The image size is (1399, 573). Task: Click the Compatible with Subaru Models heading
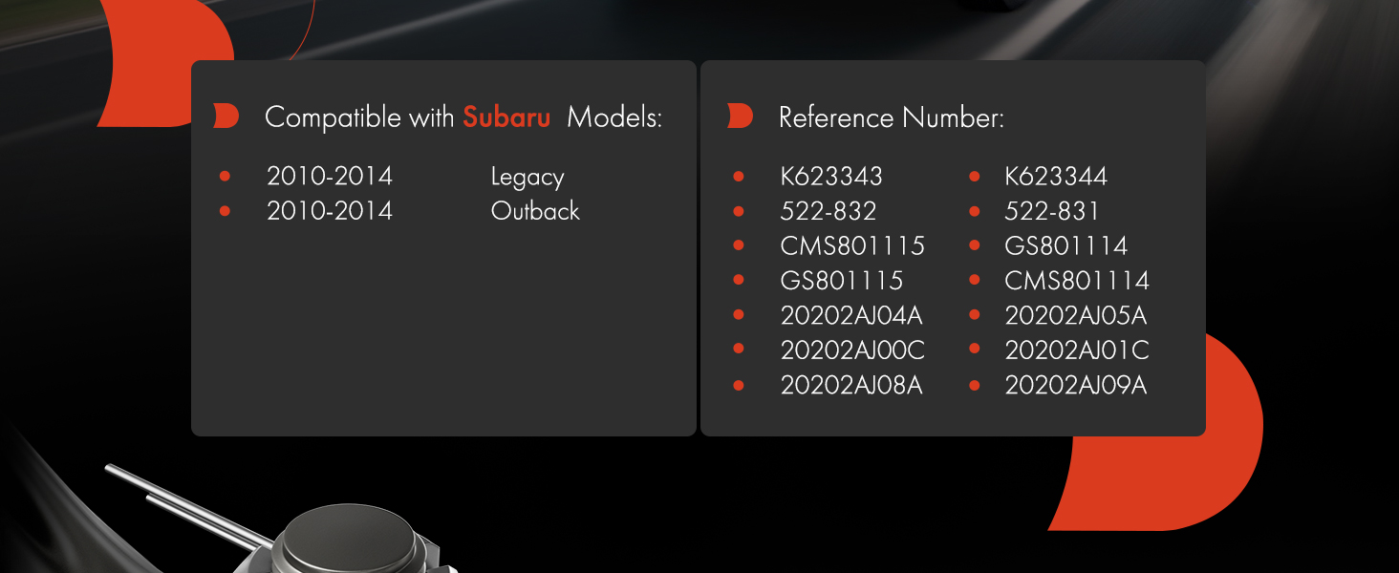click(x=463, y=117)
